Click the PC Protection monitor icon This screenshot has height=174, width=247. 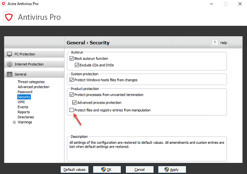[x=9, y=54]
